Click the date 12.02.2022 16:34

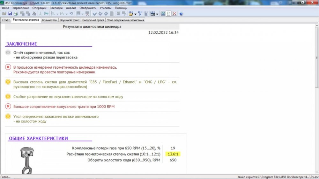tap(163, 32)
